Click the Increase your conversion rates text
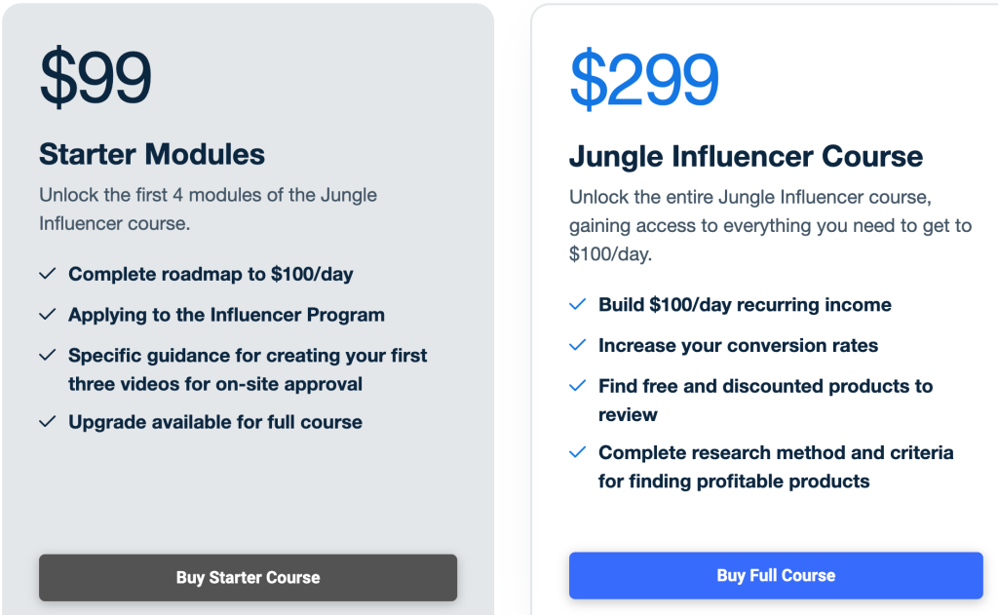998x615 pixels. [x=739, y=345]
